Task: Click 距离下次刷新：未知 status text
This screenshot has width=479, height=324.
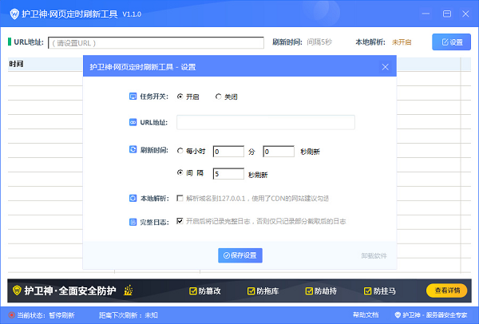Action: 129,315
